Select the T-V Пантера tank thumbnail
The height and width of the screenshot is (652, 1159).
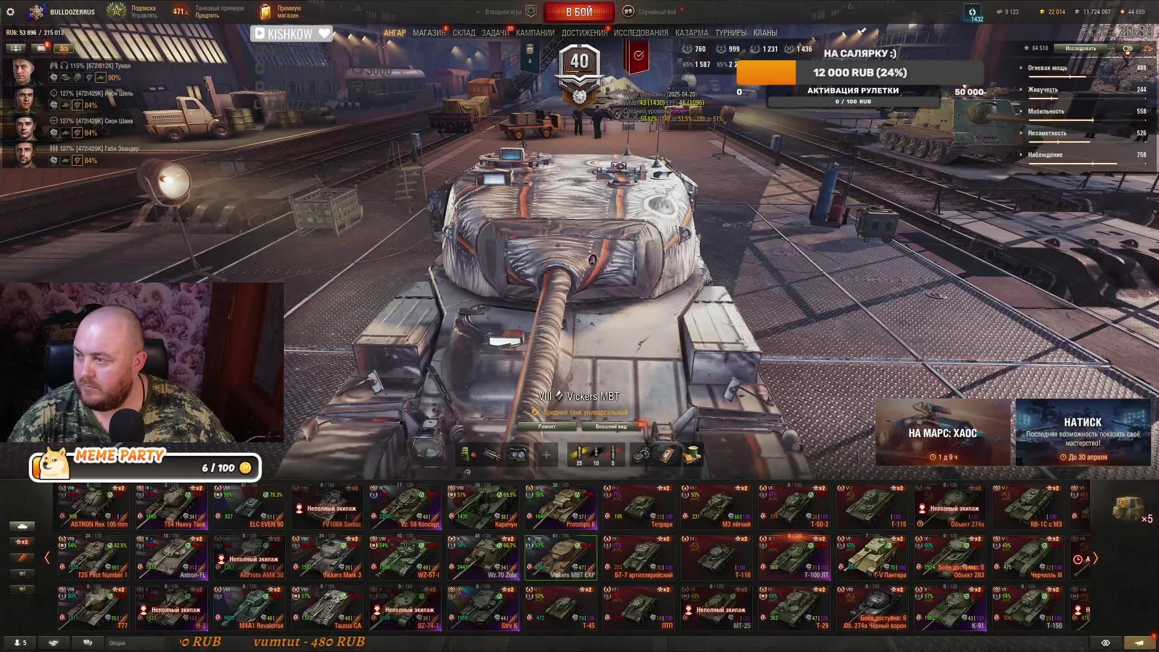click(x=872, y=557)
